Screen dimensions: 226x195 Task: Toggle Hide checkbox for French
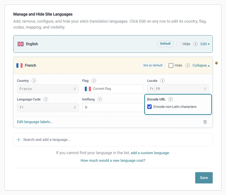[x=171, y=65]
